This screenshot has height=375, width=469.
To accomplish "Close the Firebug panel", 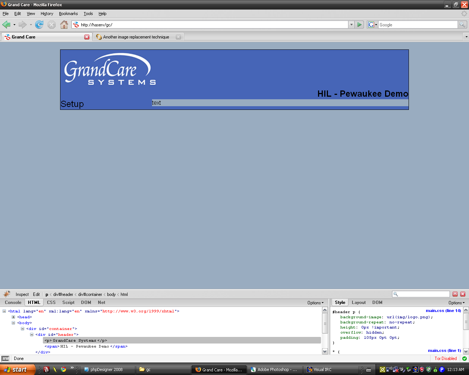I will [463, 294].
